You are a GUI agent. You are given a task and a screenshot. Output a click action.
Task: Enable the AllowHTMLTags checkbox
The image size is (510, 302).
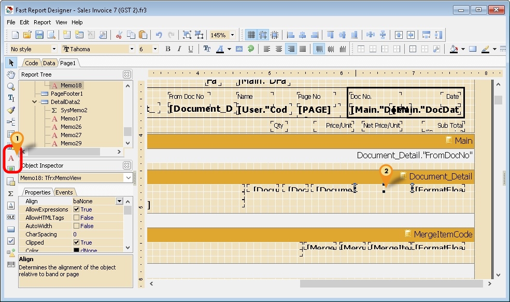tap(77, 218)
